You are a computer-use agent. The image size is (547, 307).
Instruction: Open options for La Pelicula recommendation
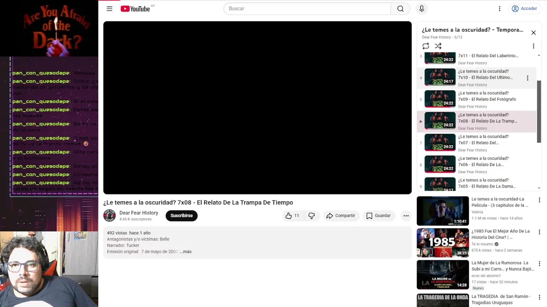point(539,200)
